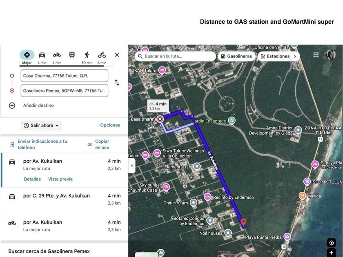Choose walking mode 30 min
The height and width of the screenshot is (257, 343).
(x=87, y=57)
